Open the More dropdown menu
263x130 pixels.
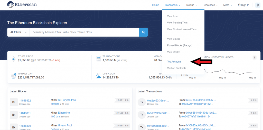pyautogui.click(x=228, y=5)
